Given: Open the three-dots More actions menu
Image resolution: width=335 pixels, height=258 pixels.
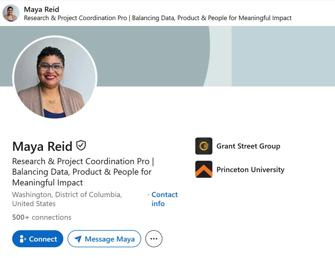Looking at the screenshot, I should point(154,239).
